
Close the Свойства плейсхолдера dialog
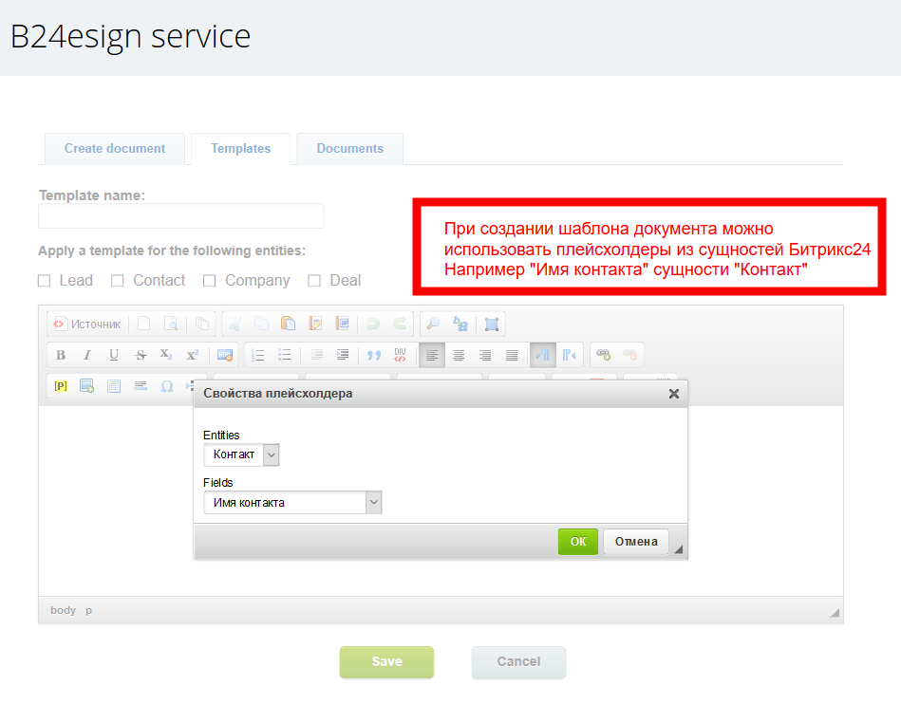[674, 394]
